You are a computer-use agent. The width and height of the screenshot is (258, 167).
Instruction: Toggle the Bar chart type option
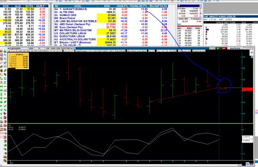129,51
